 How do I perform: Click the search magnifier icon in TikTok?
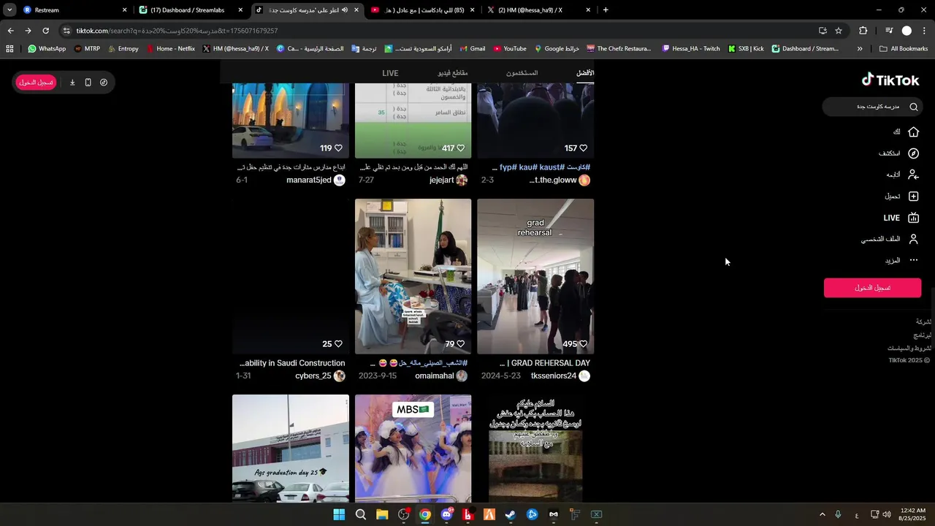coord(913,107)
